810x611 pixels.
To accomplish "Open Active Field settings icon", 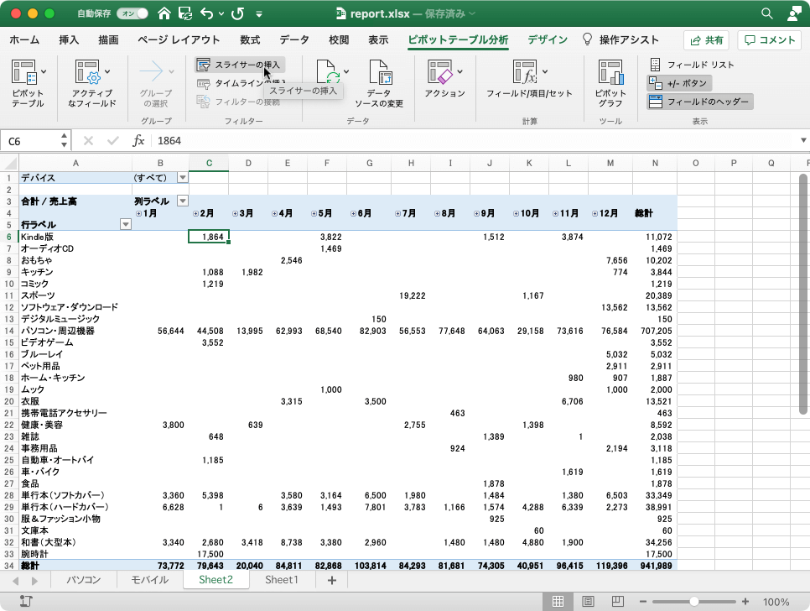I will [x=87, y=72].
